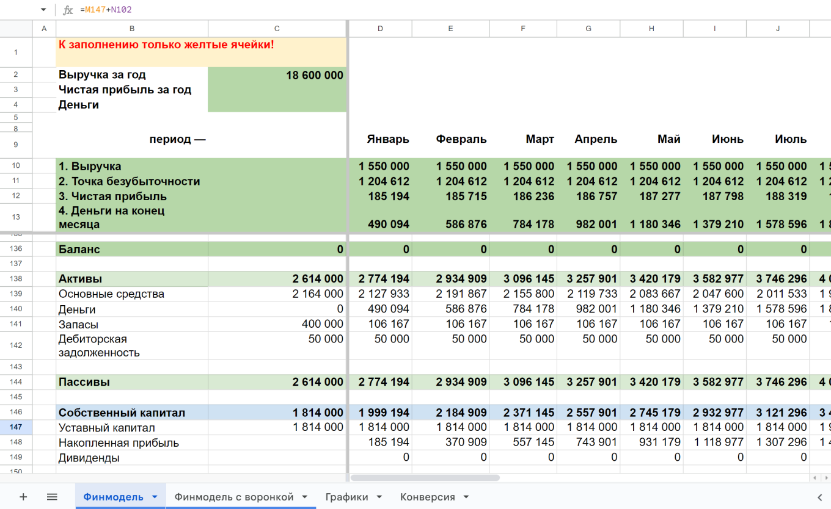The width and height of the screenshot is (831, 509).
Task: Select column D header
Action: [x=380, y=29]
